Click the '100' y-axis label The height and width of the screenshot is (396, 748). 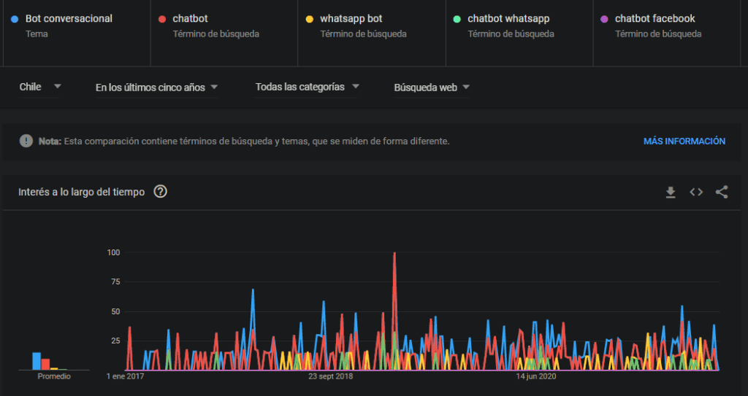tap(113, 252)
